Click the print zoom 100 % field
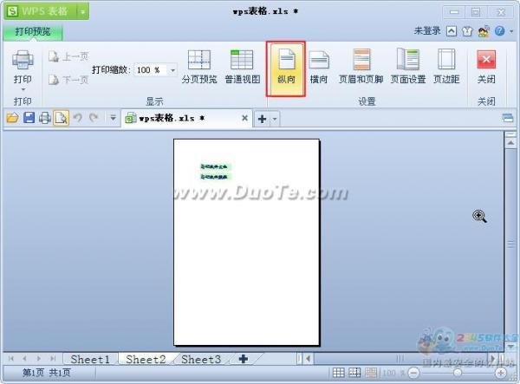 [150, 70]
